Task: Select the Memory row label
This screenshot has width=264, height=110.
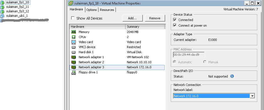Action: [x=84, y=32]
